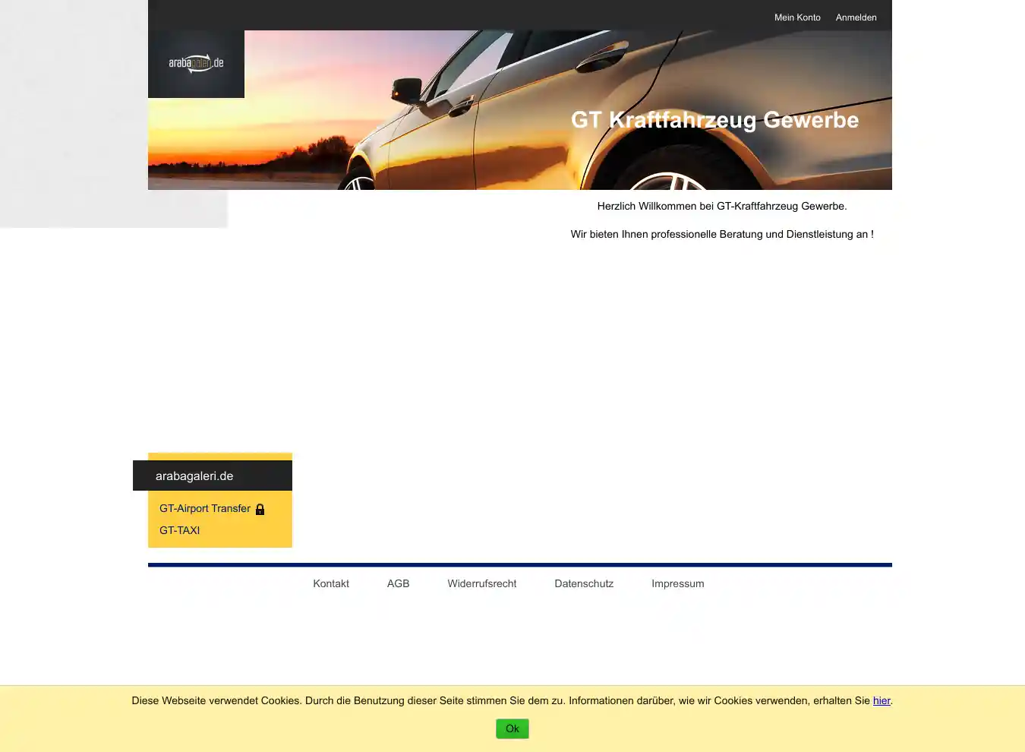This screenshot has height=752, width=1025.
Task: Click the arabagaleri.de logo in the header
Action: [x=196, y=64]
